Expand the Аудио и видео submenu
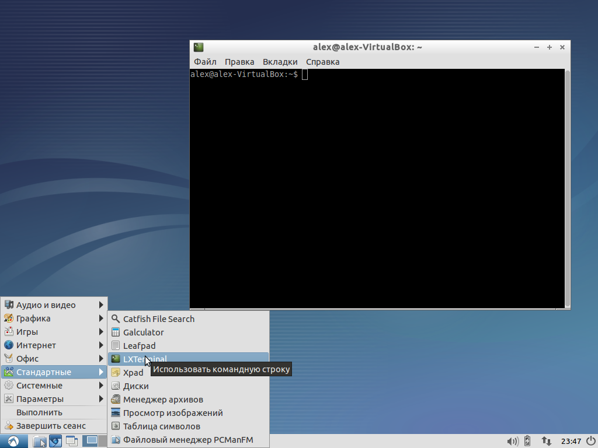The height and width of the screenshot is (448, 598). pos(54,305)
